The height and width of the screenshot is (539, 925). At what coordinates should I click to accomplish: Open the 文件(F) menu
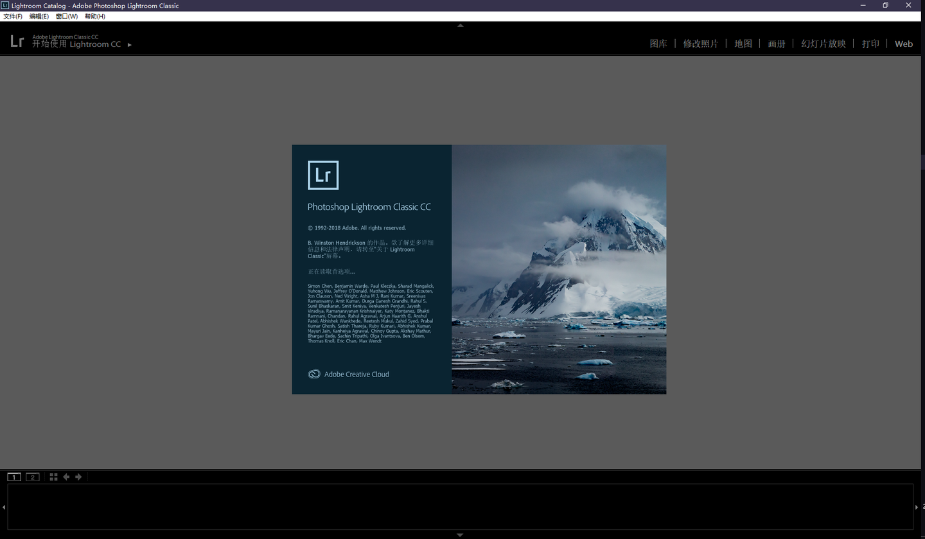point(13,16)
